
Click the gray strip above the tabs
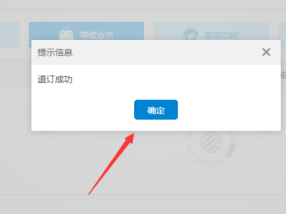coord(143,4)
